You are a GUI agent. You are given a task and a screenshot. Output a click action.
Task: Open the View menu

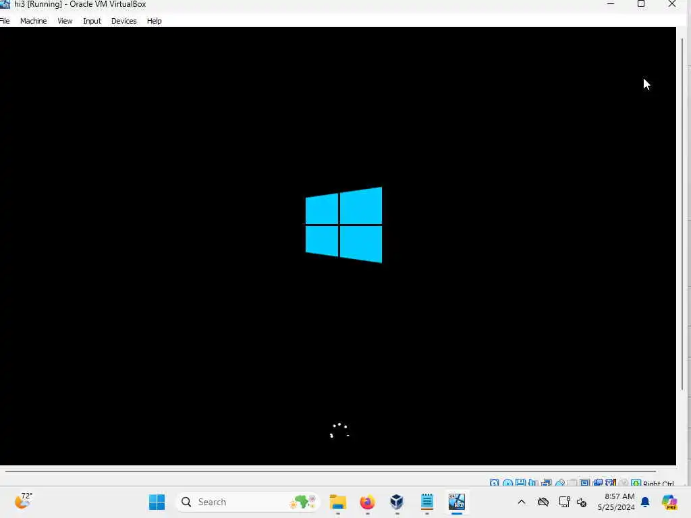65,21
